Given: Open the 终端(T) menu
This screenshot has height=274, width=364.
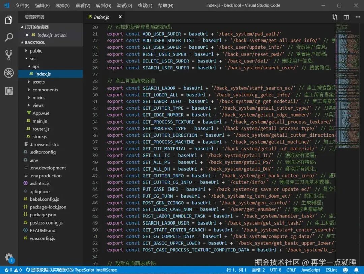Looking at the screenshot, I should [145, 6].
